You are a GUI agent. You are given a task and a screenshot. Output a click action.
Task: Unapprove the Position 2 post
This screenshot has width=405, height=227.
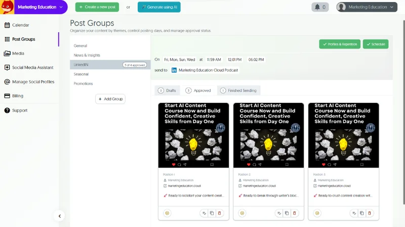coord(242,213)
